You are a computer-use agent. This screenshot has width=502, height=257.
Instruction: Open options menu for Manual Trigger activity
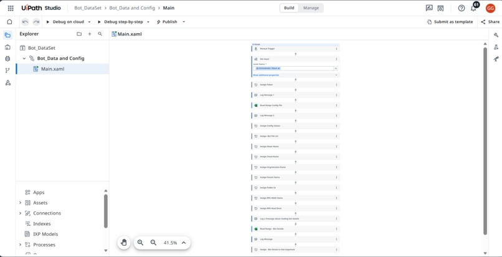point(336,49)
